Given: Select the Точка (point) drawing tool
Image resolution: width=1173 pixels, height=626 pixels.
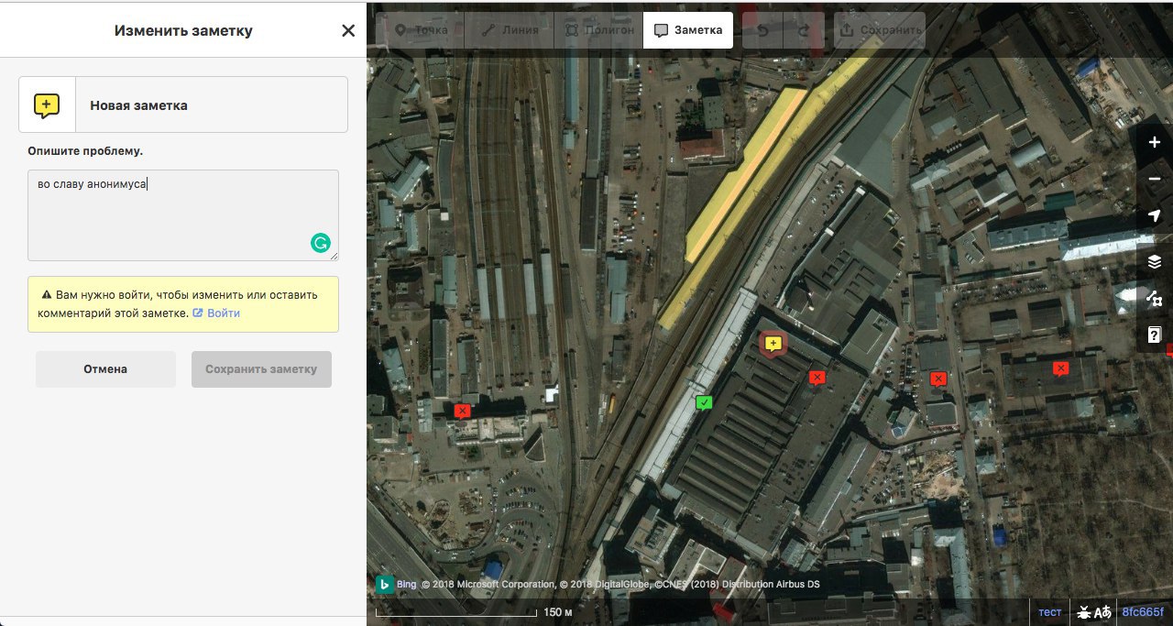Looking at the screenshot, I should (421, 29).
